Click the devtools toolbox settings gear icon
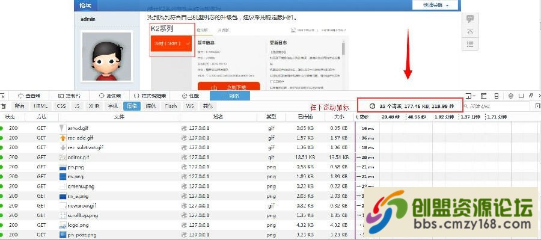The width and height of the screenshot is (541, 240). pyautogui.click(x=512, y=96)
